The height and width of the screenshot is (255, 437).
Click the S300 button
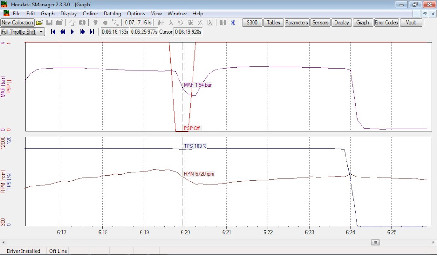pyautogui.click(x=252, y=23)
